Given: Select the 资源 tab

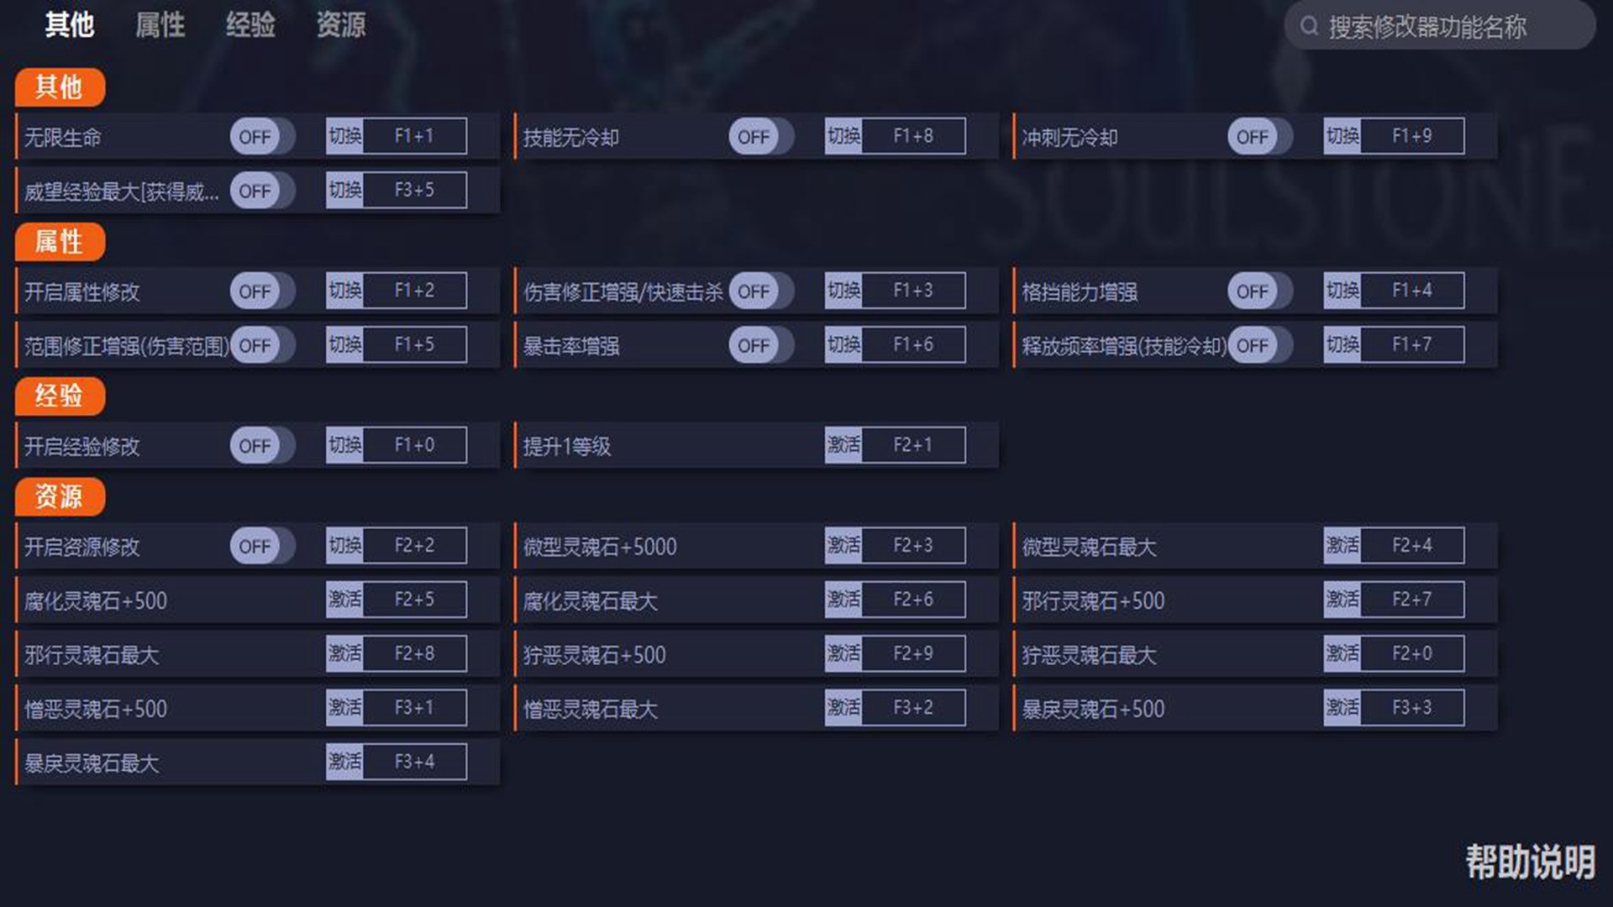Looking at the screenshot, I should click(x=340, y=25).
